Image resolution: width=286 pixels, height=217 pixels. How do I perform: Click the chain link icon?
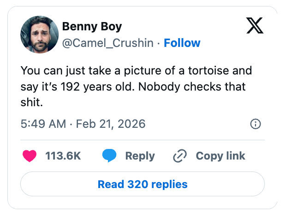179,156
